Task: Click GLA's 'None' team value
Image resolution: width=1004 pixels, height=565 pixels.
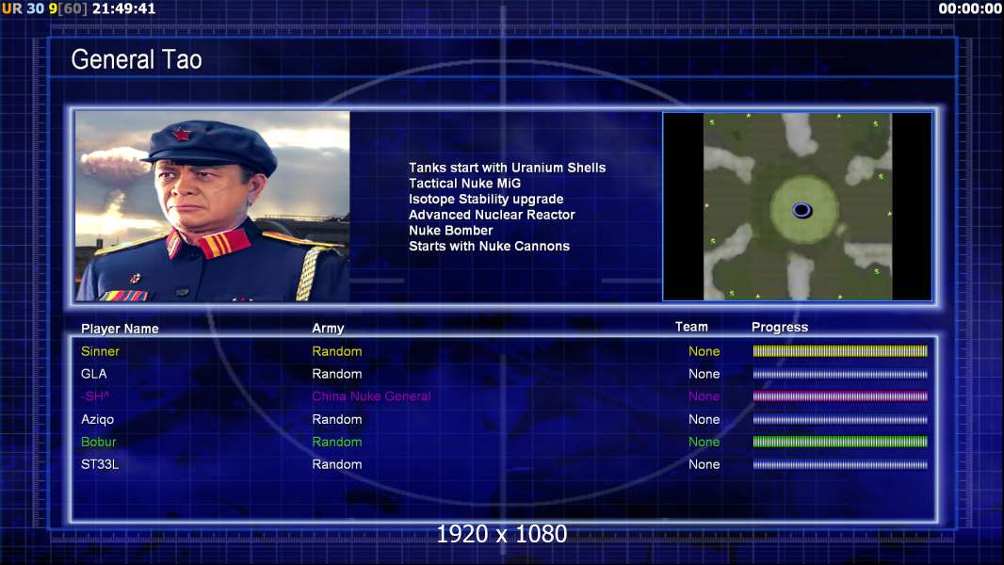Action: [x=704, y=374]
